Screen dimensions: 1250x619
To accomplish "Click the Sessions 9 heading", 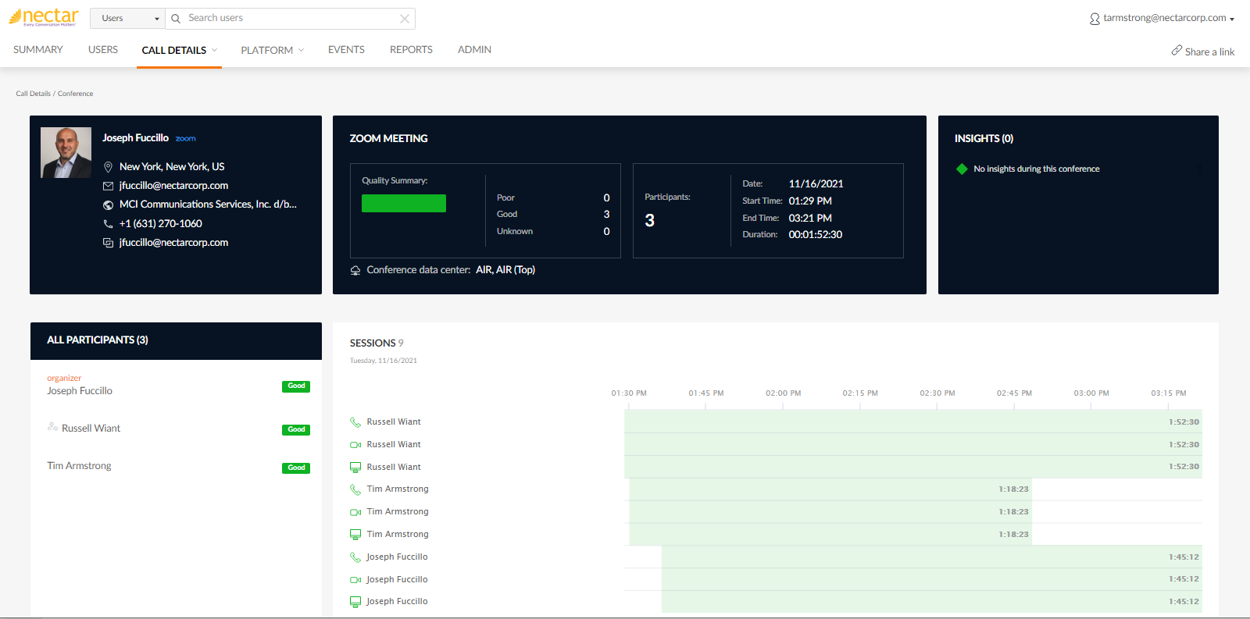I will [x=377, y=343].
